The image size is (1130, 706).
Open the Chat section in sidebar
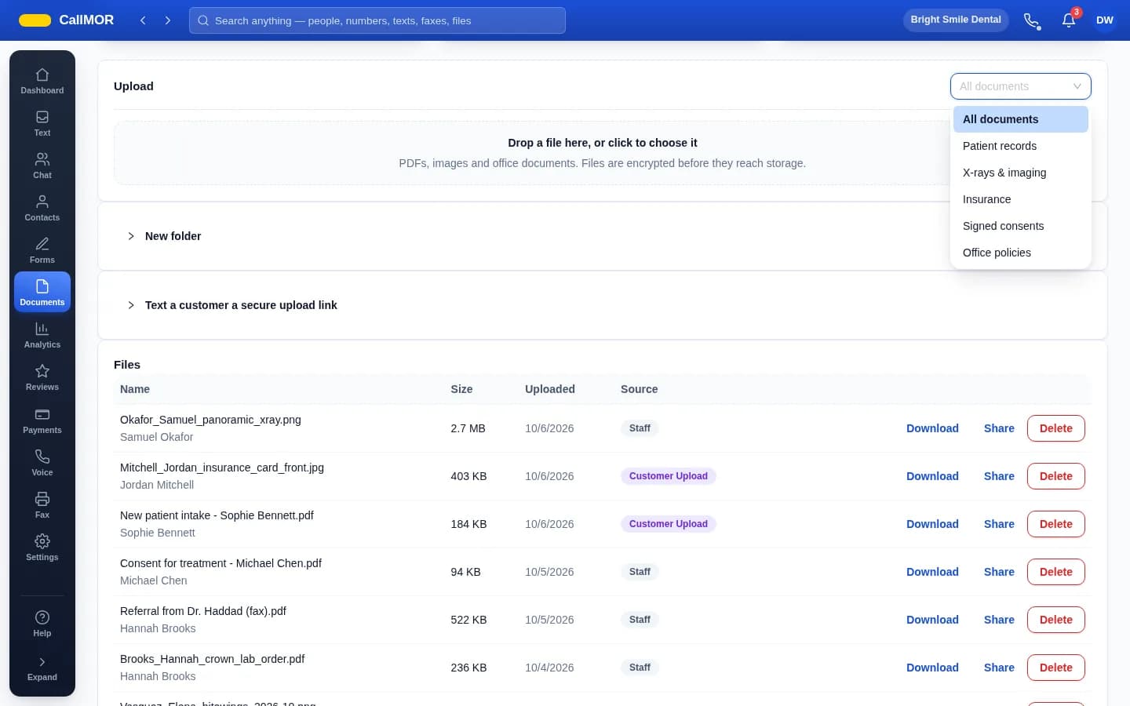pyautogui.click(x=42, y=166)
